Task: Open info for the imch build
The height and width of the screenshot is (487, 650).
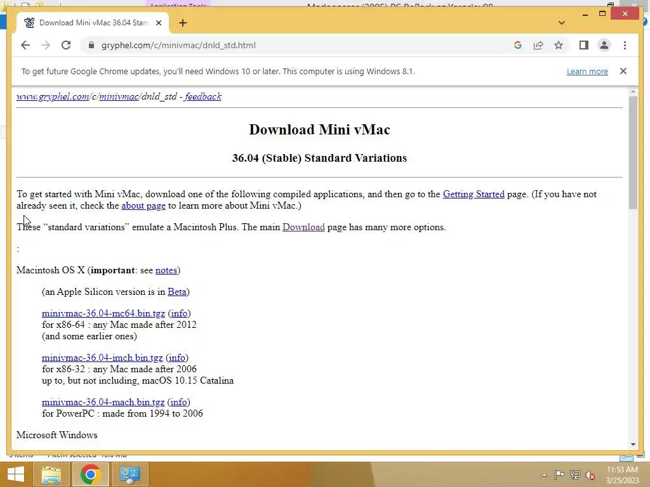Action: 177,358
